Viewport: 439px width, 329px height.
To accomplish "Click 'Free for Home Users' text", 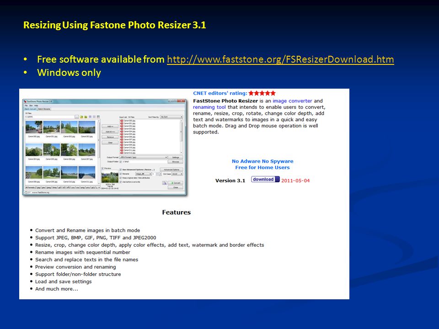I will tap(262, 167).
